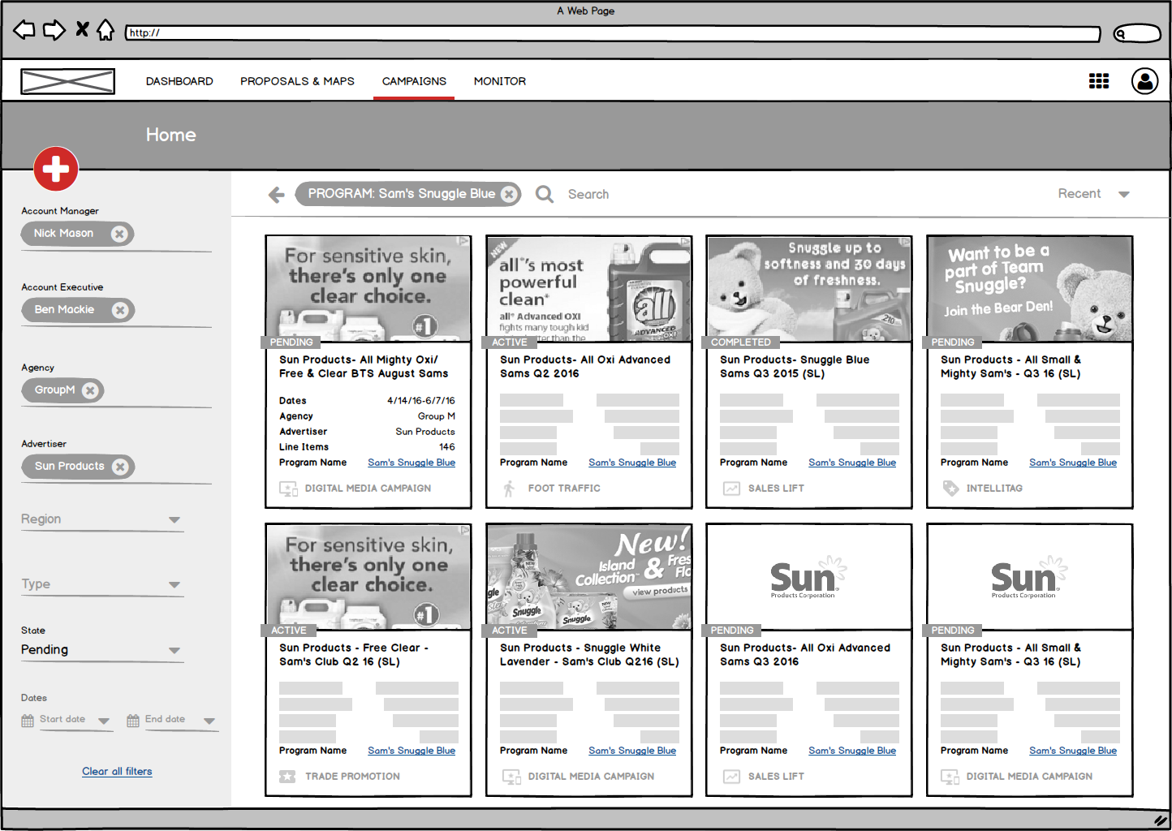Viewport: 1172px width, 831px height.
Task: Click the browser back arrow icon
Action: coord(24,31)
